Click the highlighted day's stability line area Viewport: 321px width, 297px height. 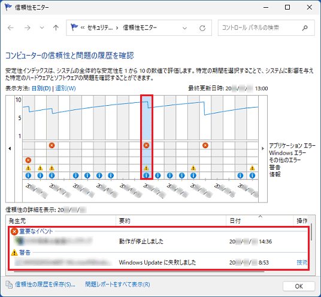pos(147,118)
